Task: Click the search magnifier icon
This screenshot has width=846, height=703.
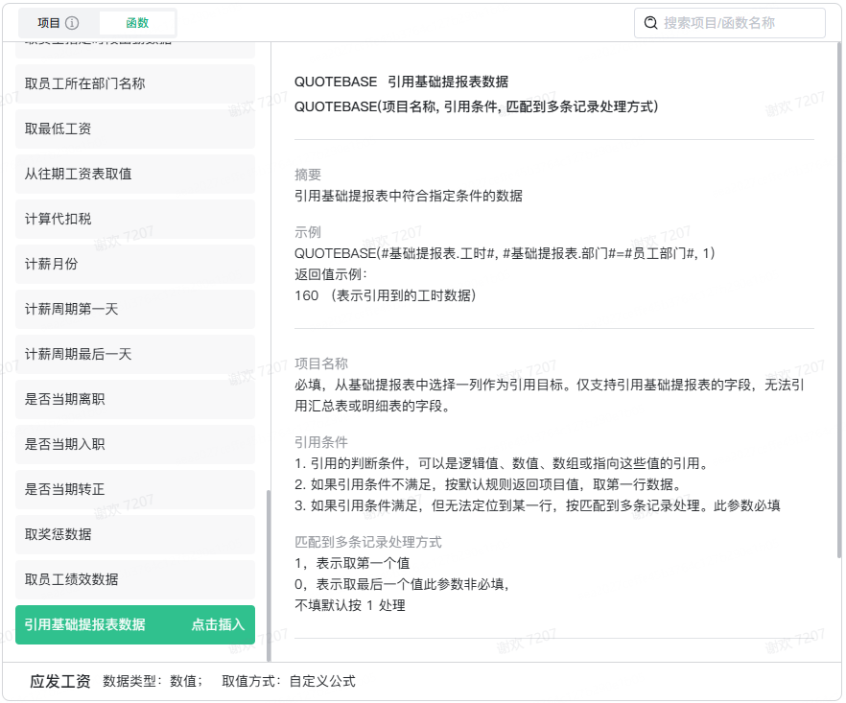Action: point(650,23)
